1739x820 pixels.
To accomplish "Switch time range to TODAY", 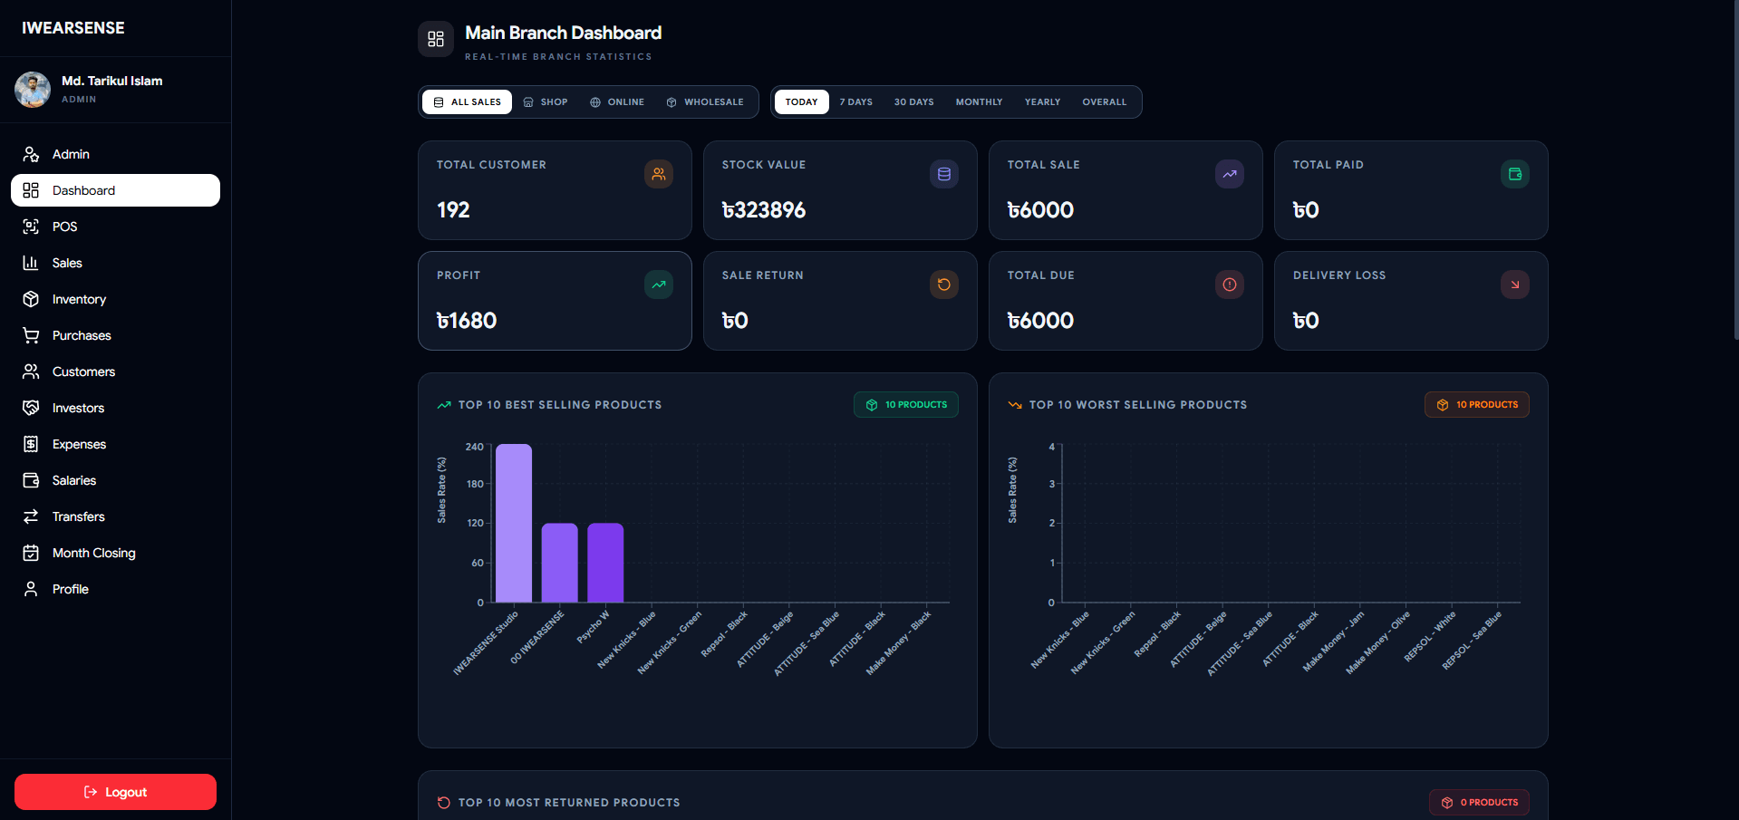I will point(801,101).
